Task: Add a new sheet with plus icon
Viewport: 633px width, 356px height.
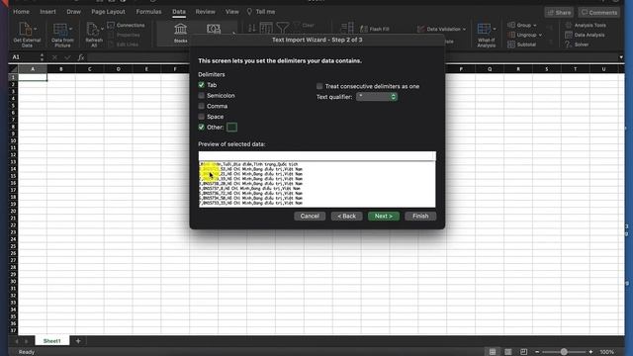Action: [78, 341]
